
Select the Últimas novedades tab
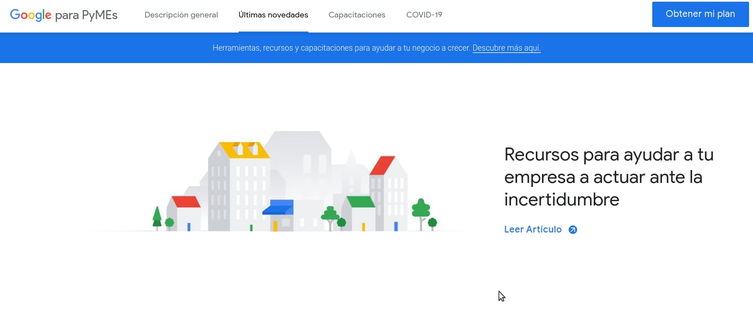pos(273,15)
